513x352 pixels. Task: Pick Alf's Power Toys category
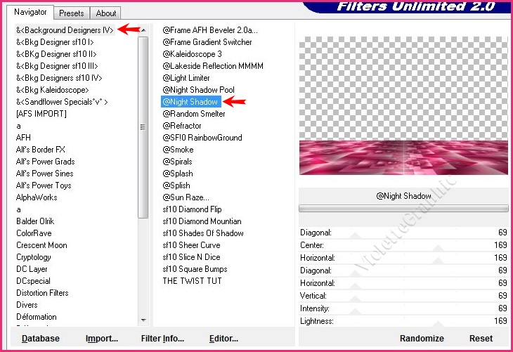pos(44,185)
